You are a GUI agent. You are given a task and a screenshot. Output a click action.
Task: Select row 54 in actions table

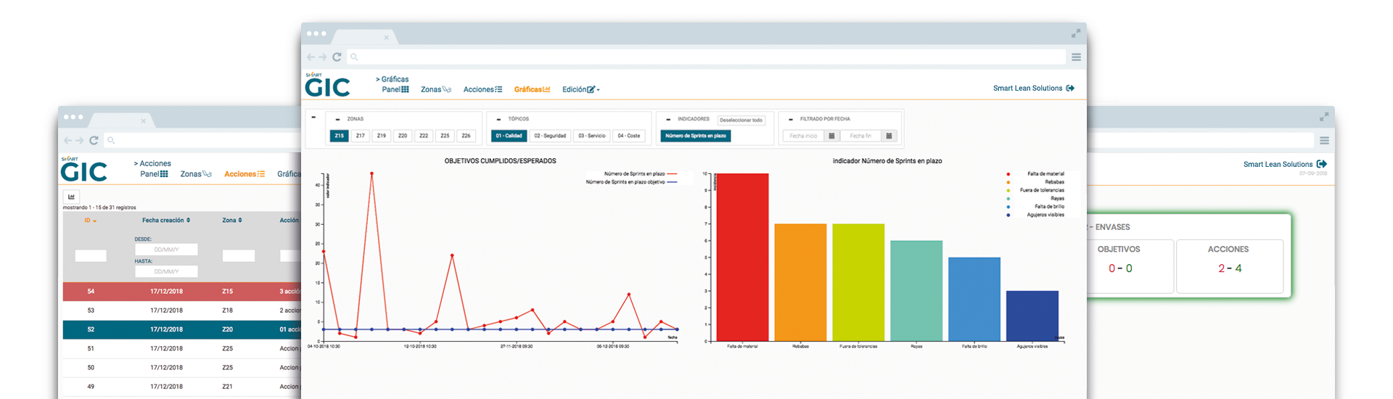point(182,292)
